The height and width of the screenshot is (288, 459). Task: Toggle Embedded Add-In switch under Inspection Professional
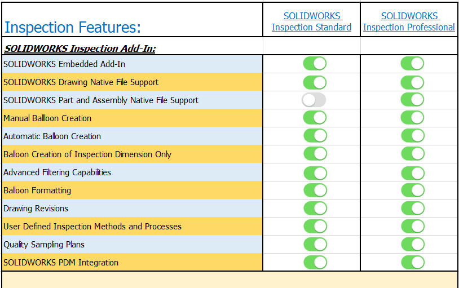coord(412,64)
